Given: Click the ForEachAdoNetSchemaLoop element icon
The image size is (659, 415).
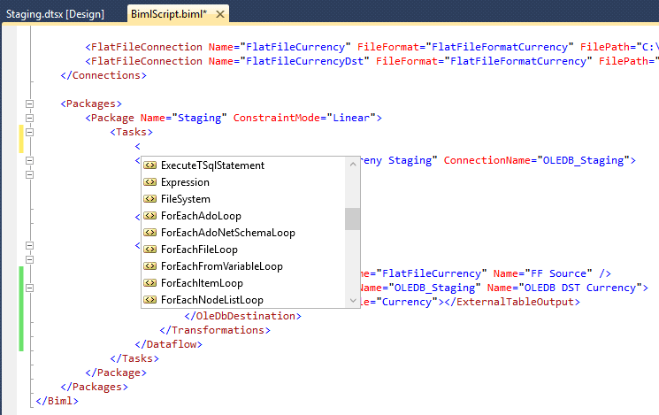Looking at the screenshot, I should tap(150, 233).
